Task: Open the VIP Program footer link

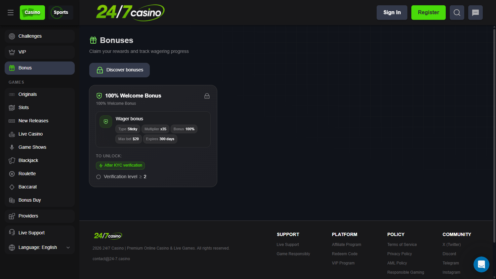Action: tap(343, 263)
